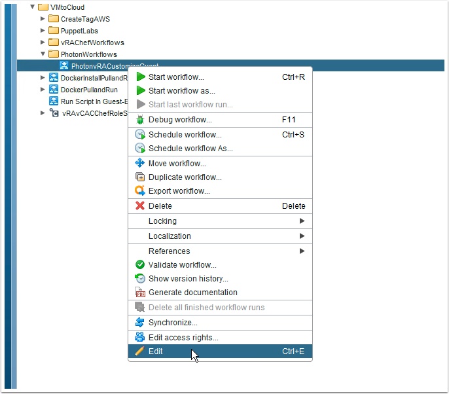Click the Generate documentation PDF icon

[x=140, y=293]
